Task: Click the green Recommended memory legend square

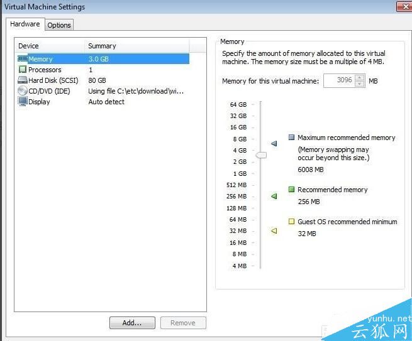Action: [291, 189]
